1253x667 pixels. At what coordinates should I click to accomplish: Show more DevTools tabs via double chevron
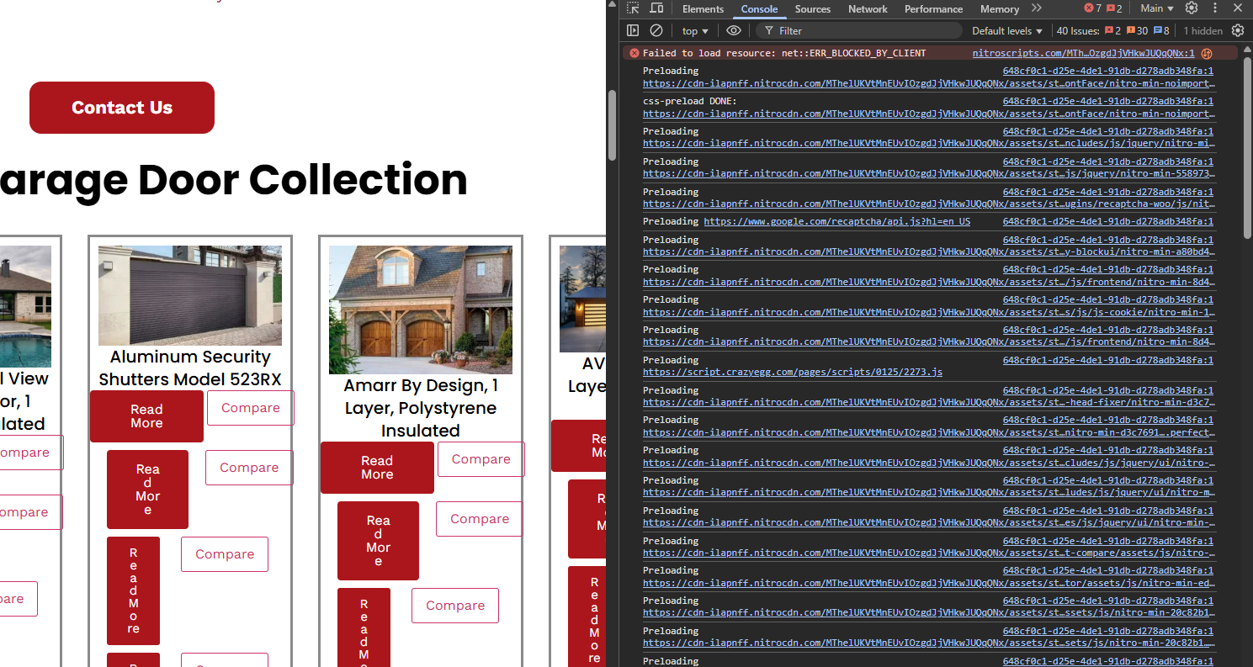1037,8
